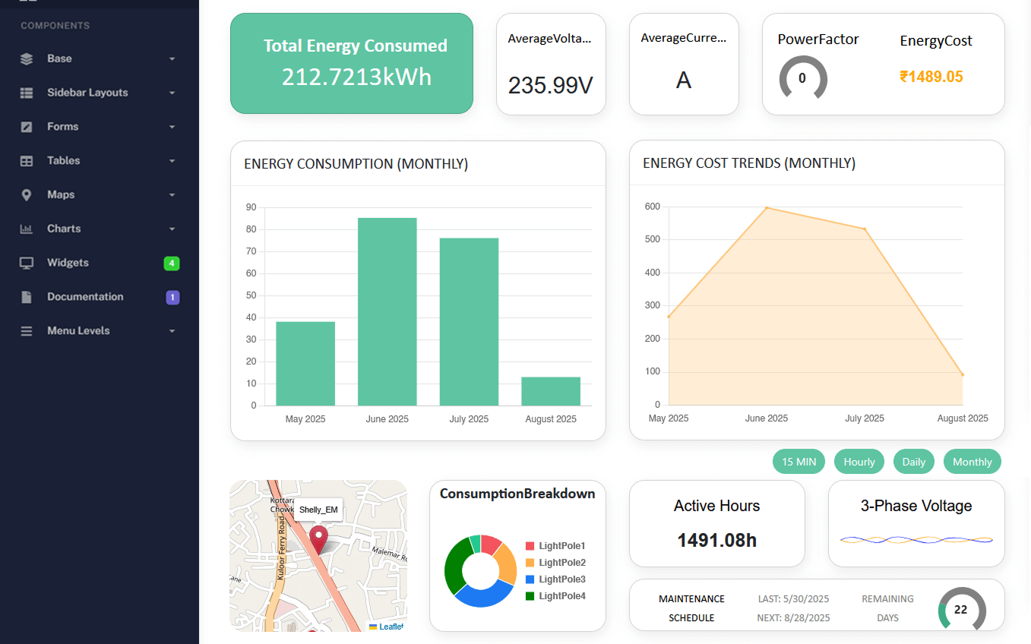This screenshot has height=644, width=1031.
Task: Switch to the Hourly interval
Action: pos(859,461)
